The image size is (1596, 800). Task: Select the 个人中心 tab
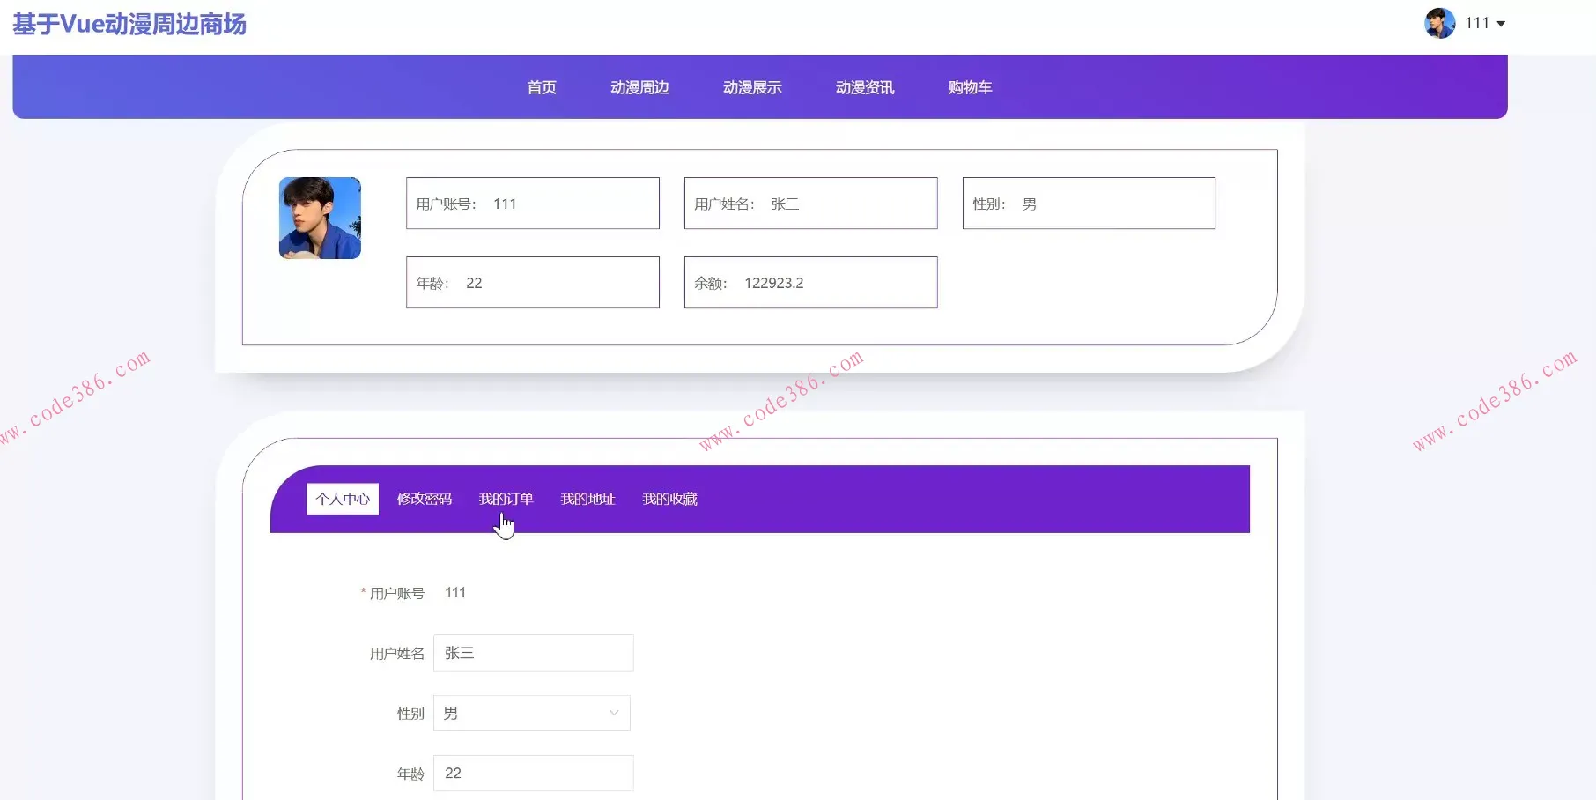[342, 498]
